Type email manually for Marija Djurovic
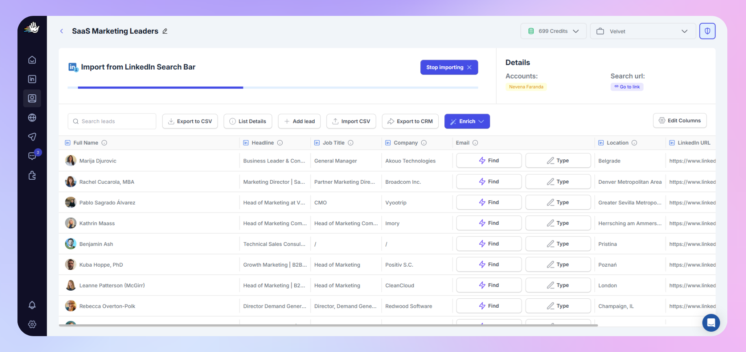746x352 pixels. tap(558, 161)
